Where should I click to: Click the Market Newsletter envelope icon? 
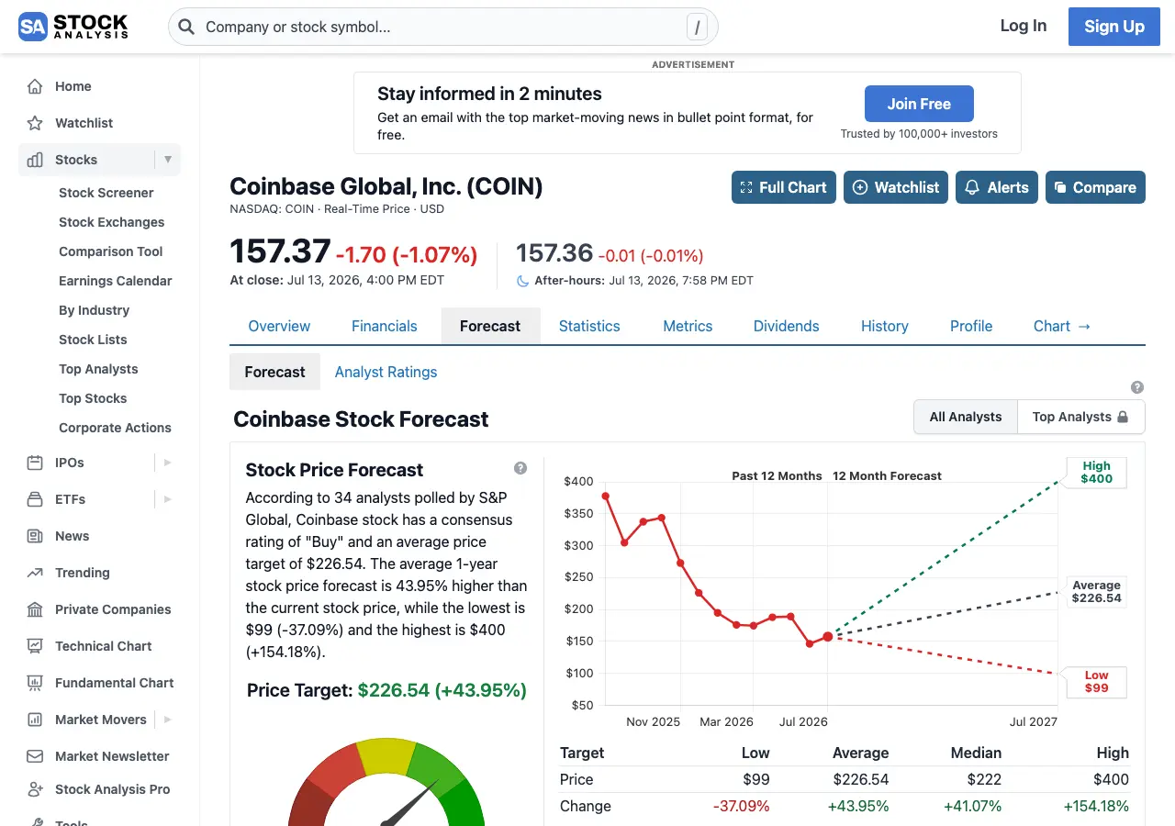35,756
